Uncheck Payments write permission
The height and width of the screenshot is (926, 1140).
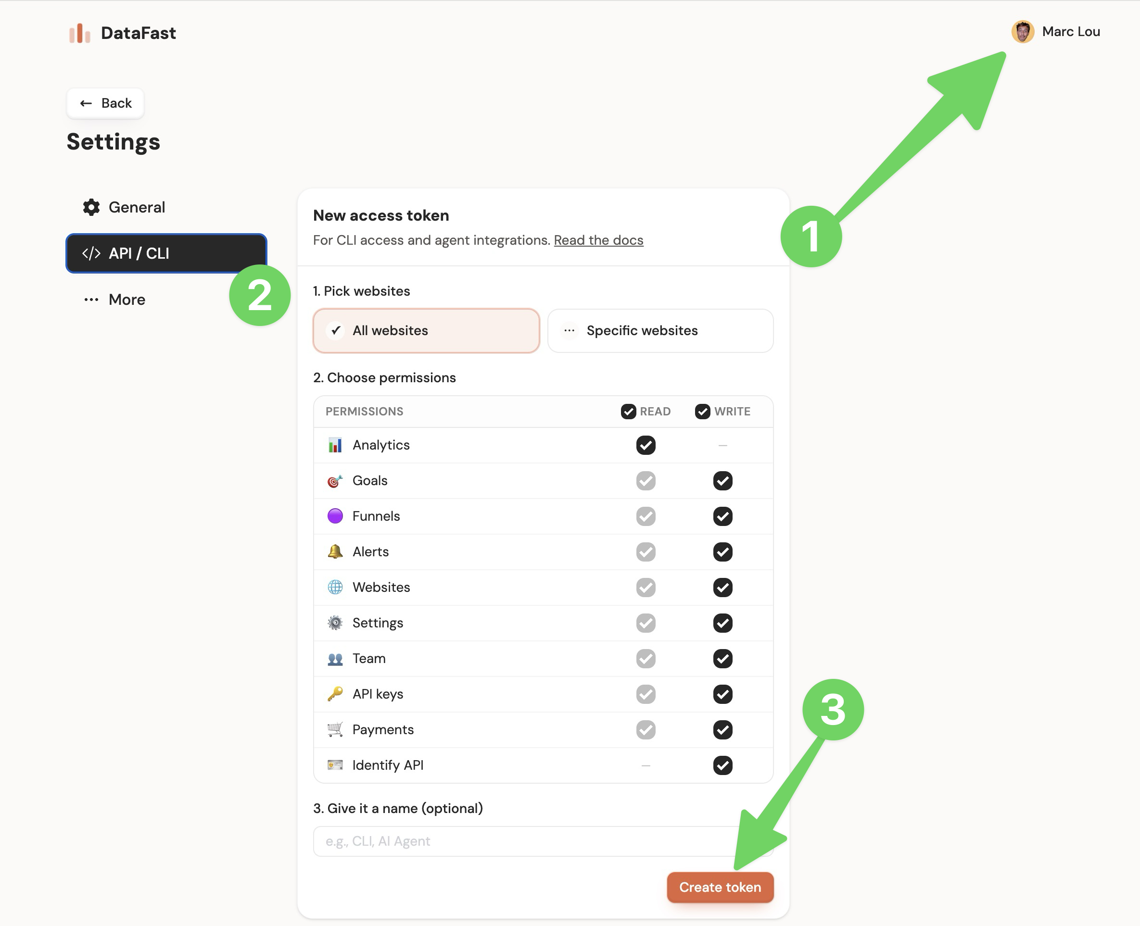coord(722,729)
